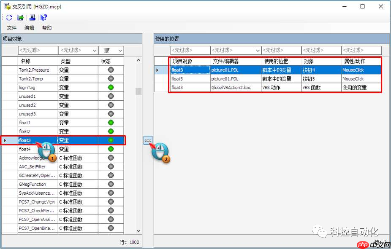
Task: Click the 属性/动作 column filter field
Action: pyautogui.click(x=361, y=50)
